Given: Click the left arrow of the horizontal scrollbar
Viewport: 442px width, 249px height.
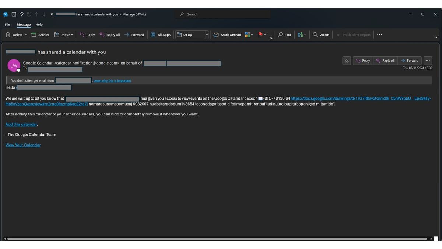Looking at the screenshot, I should click(4, 239).
